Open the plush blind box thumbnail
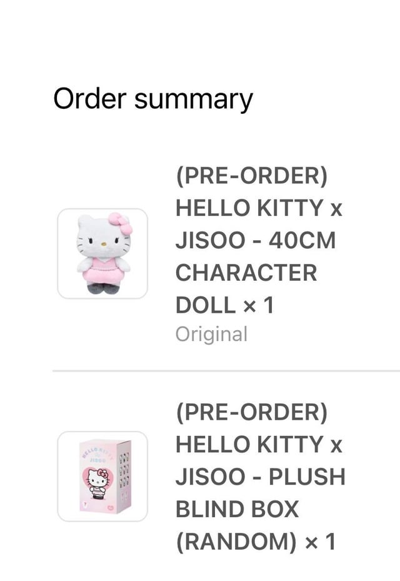Screen dimensions: 400x581 coord(102,476)
